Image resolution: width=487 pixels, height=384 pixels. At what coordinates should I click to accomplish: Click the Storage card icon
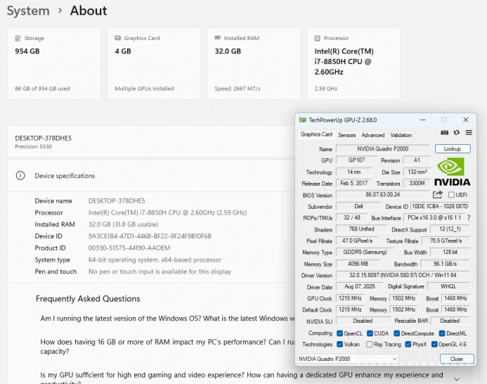click(x=18, y=38)
